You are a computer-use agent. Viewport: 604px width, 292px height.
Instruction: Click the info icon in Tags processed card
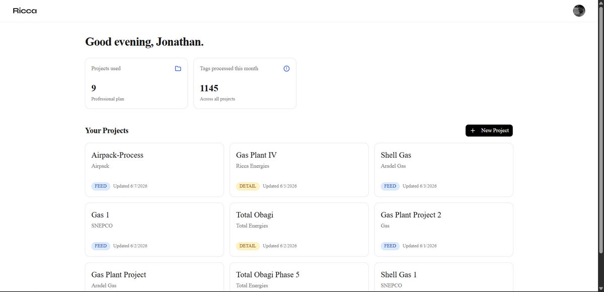click(286, 68)
